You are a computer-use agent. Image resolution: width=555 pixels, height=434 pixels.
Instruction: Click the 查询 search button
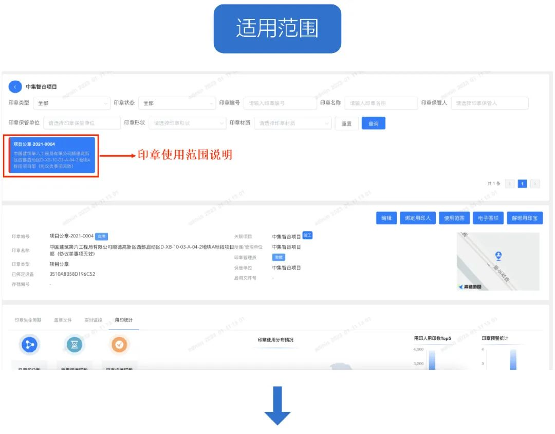pos(374,123)
